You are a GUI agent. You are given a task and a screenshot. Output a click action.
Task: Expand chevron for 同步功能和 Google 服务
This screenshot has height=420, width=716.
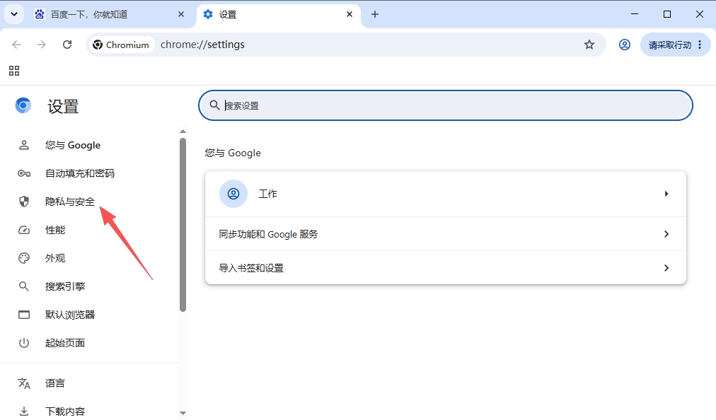(666, 234)
